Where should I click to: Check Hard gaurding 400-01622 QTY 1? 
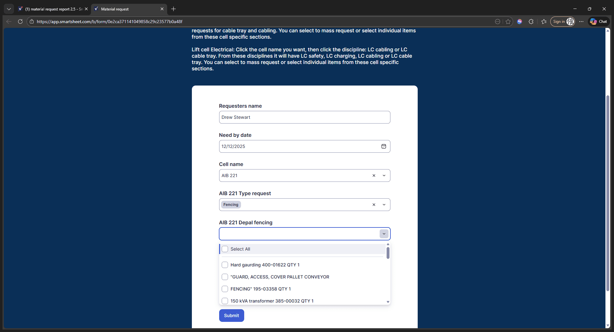click(x=225, y=265)
